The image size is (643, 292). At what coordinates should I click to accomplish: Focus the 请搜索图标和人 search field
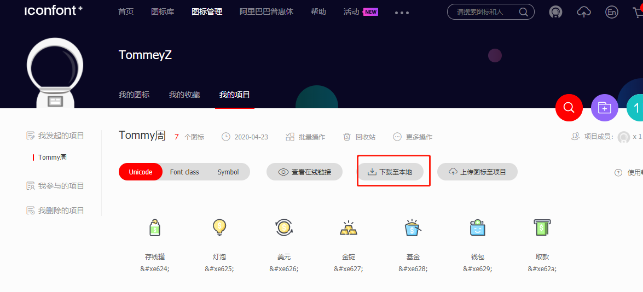[490, 12]
